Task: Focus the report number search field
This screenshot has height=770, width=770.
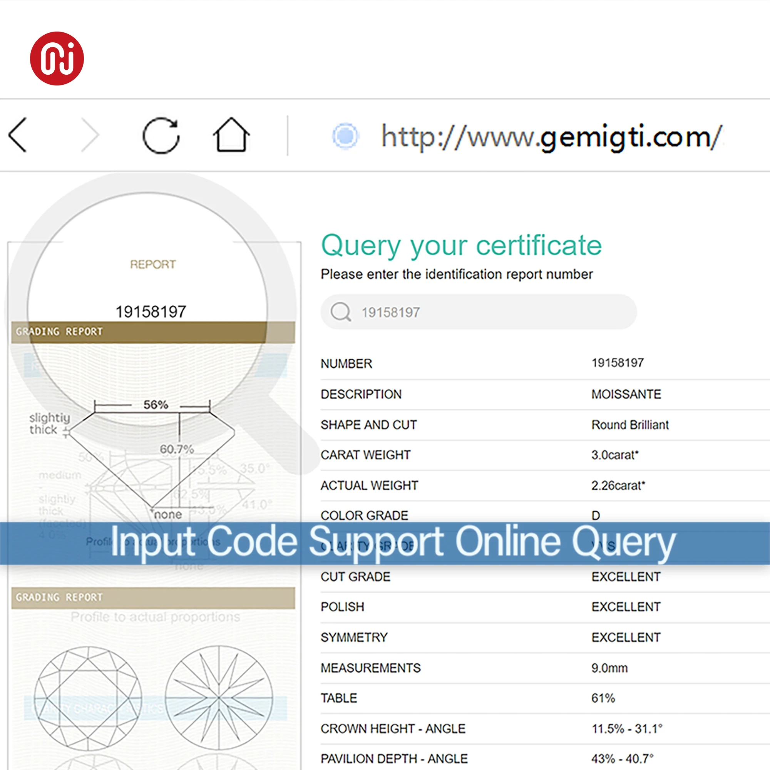Action: pos(479,312)
